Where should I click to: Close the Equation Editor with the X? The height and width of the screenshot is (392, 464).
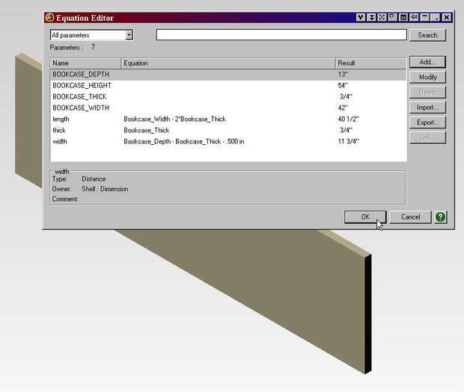pyautogui.click(x=447, y=17)
